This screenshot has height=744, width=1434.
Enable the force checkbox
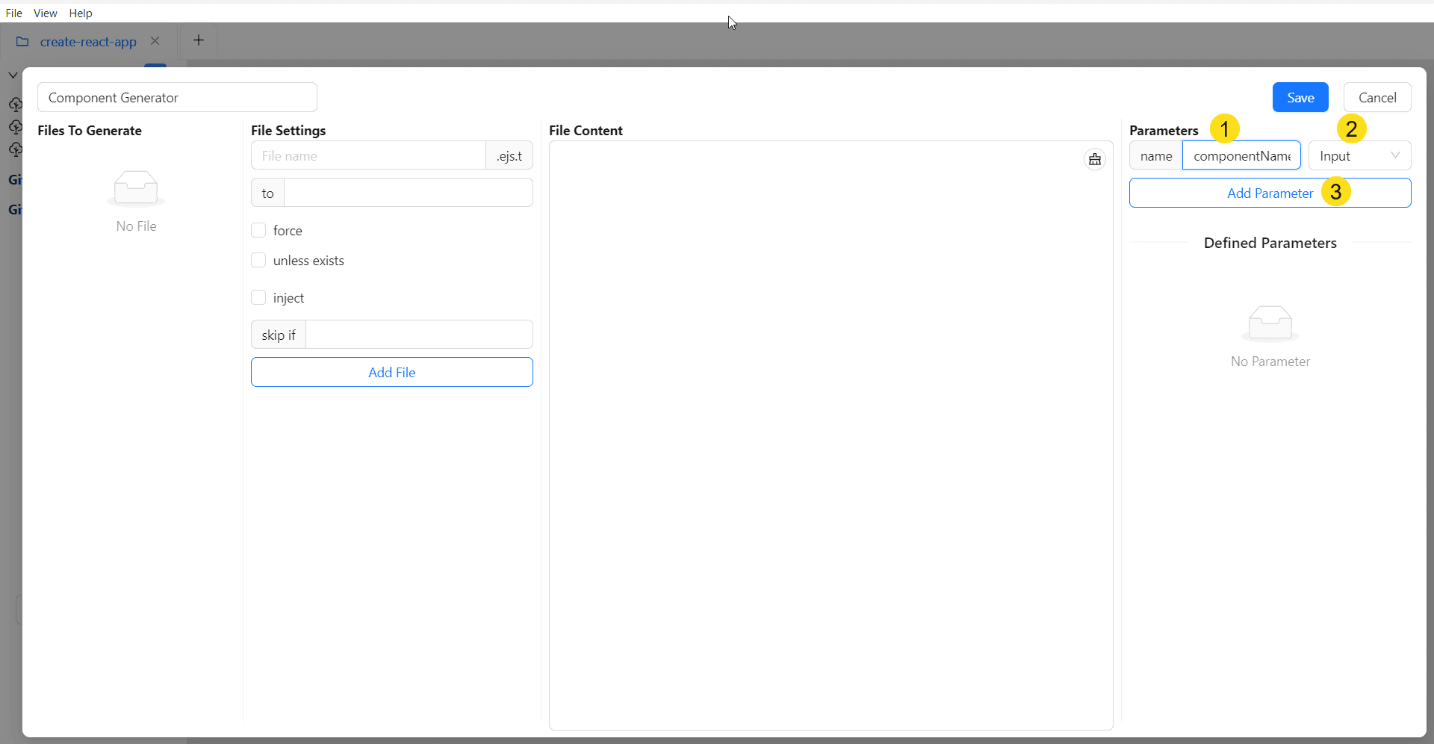tap(258, 230)
